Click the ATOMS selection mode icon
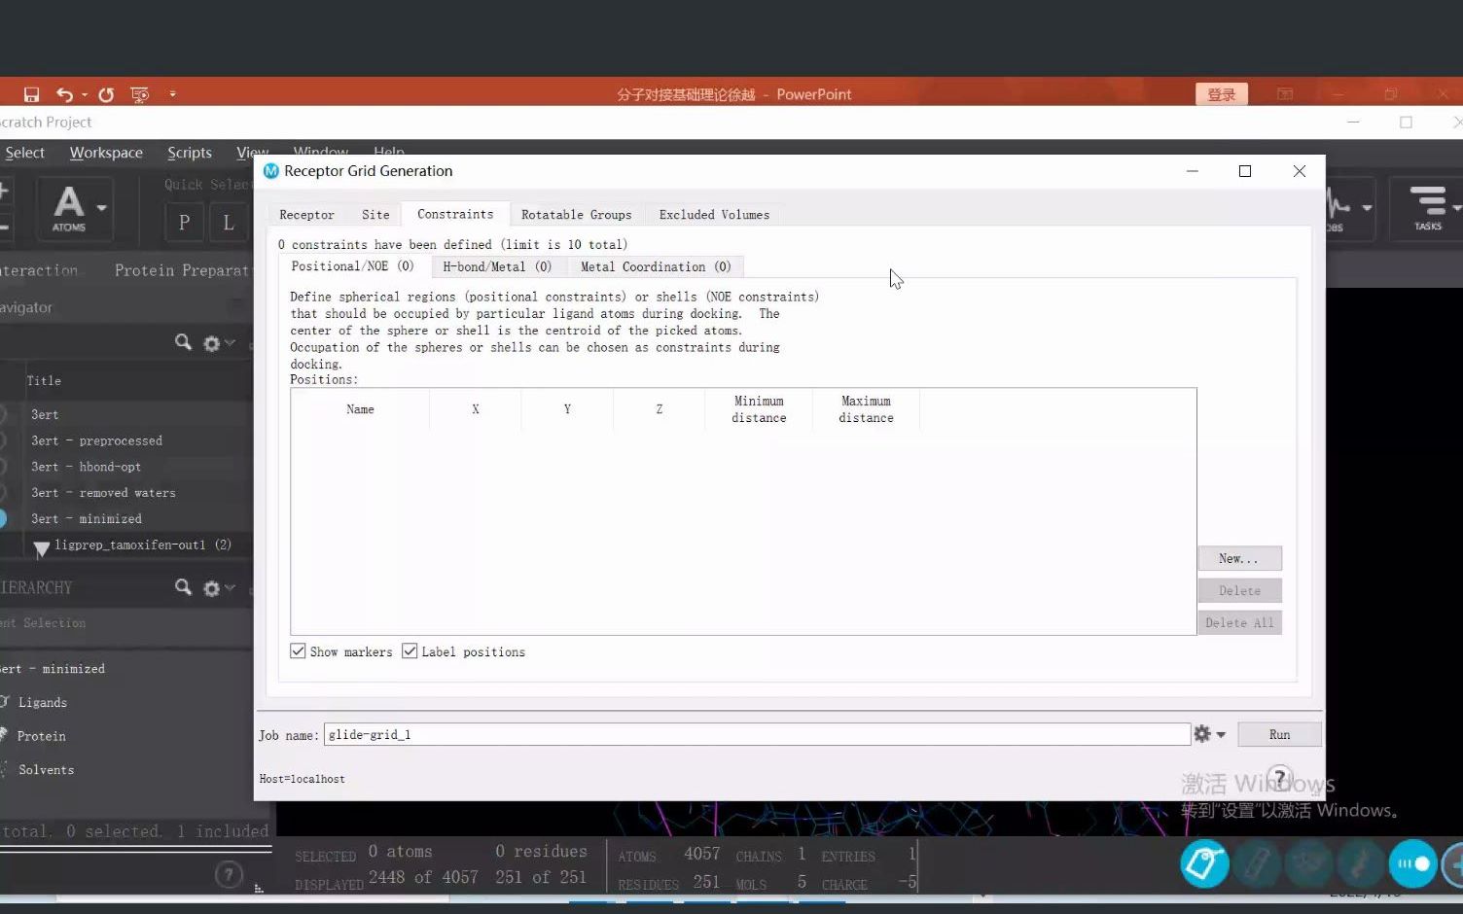The width and height of the screenshot is (1463, 914). coord(68,208)
